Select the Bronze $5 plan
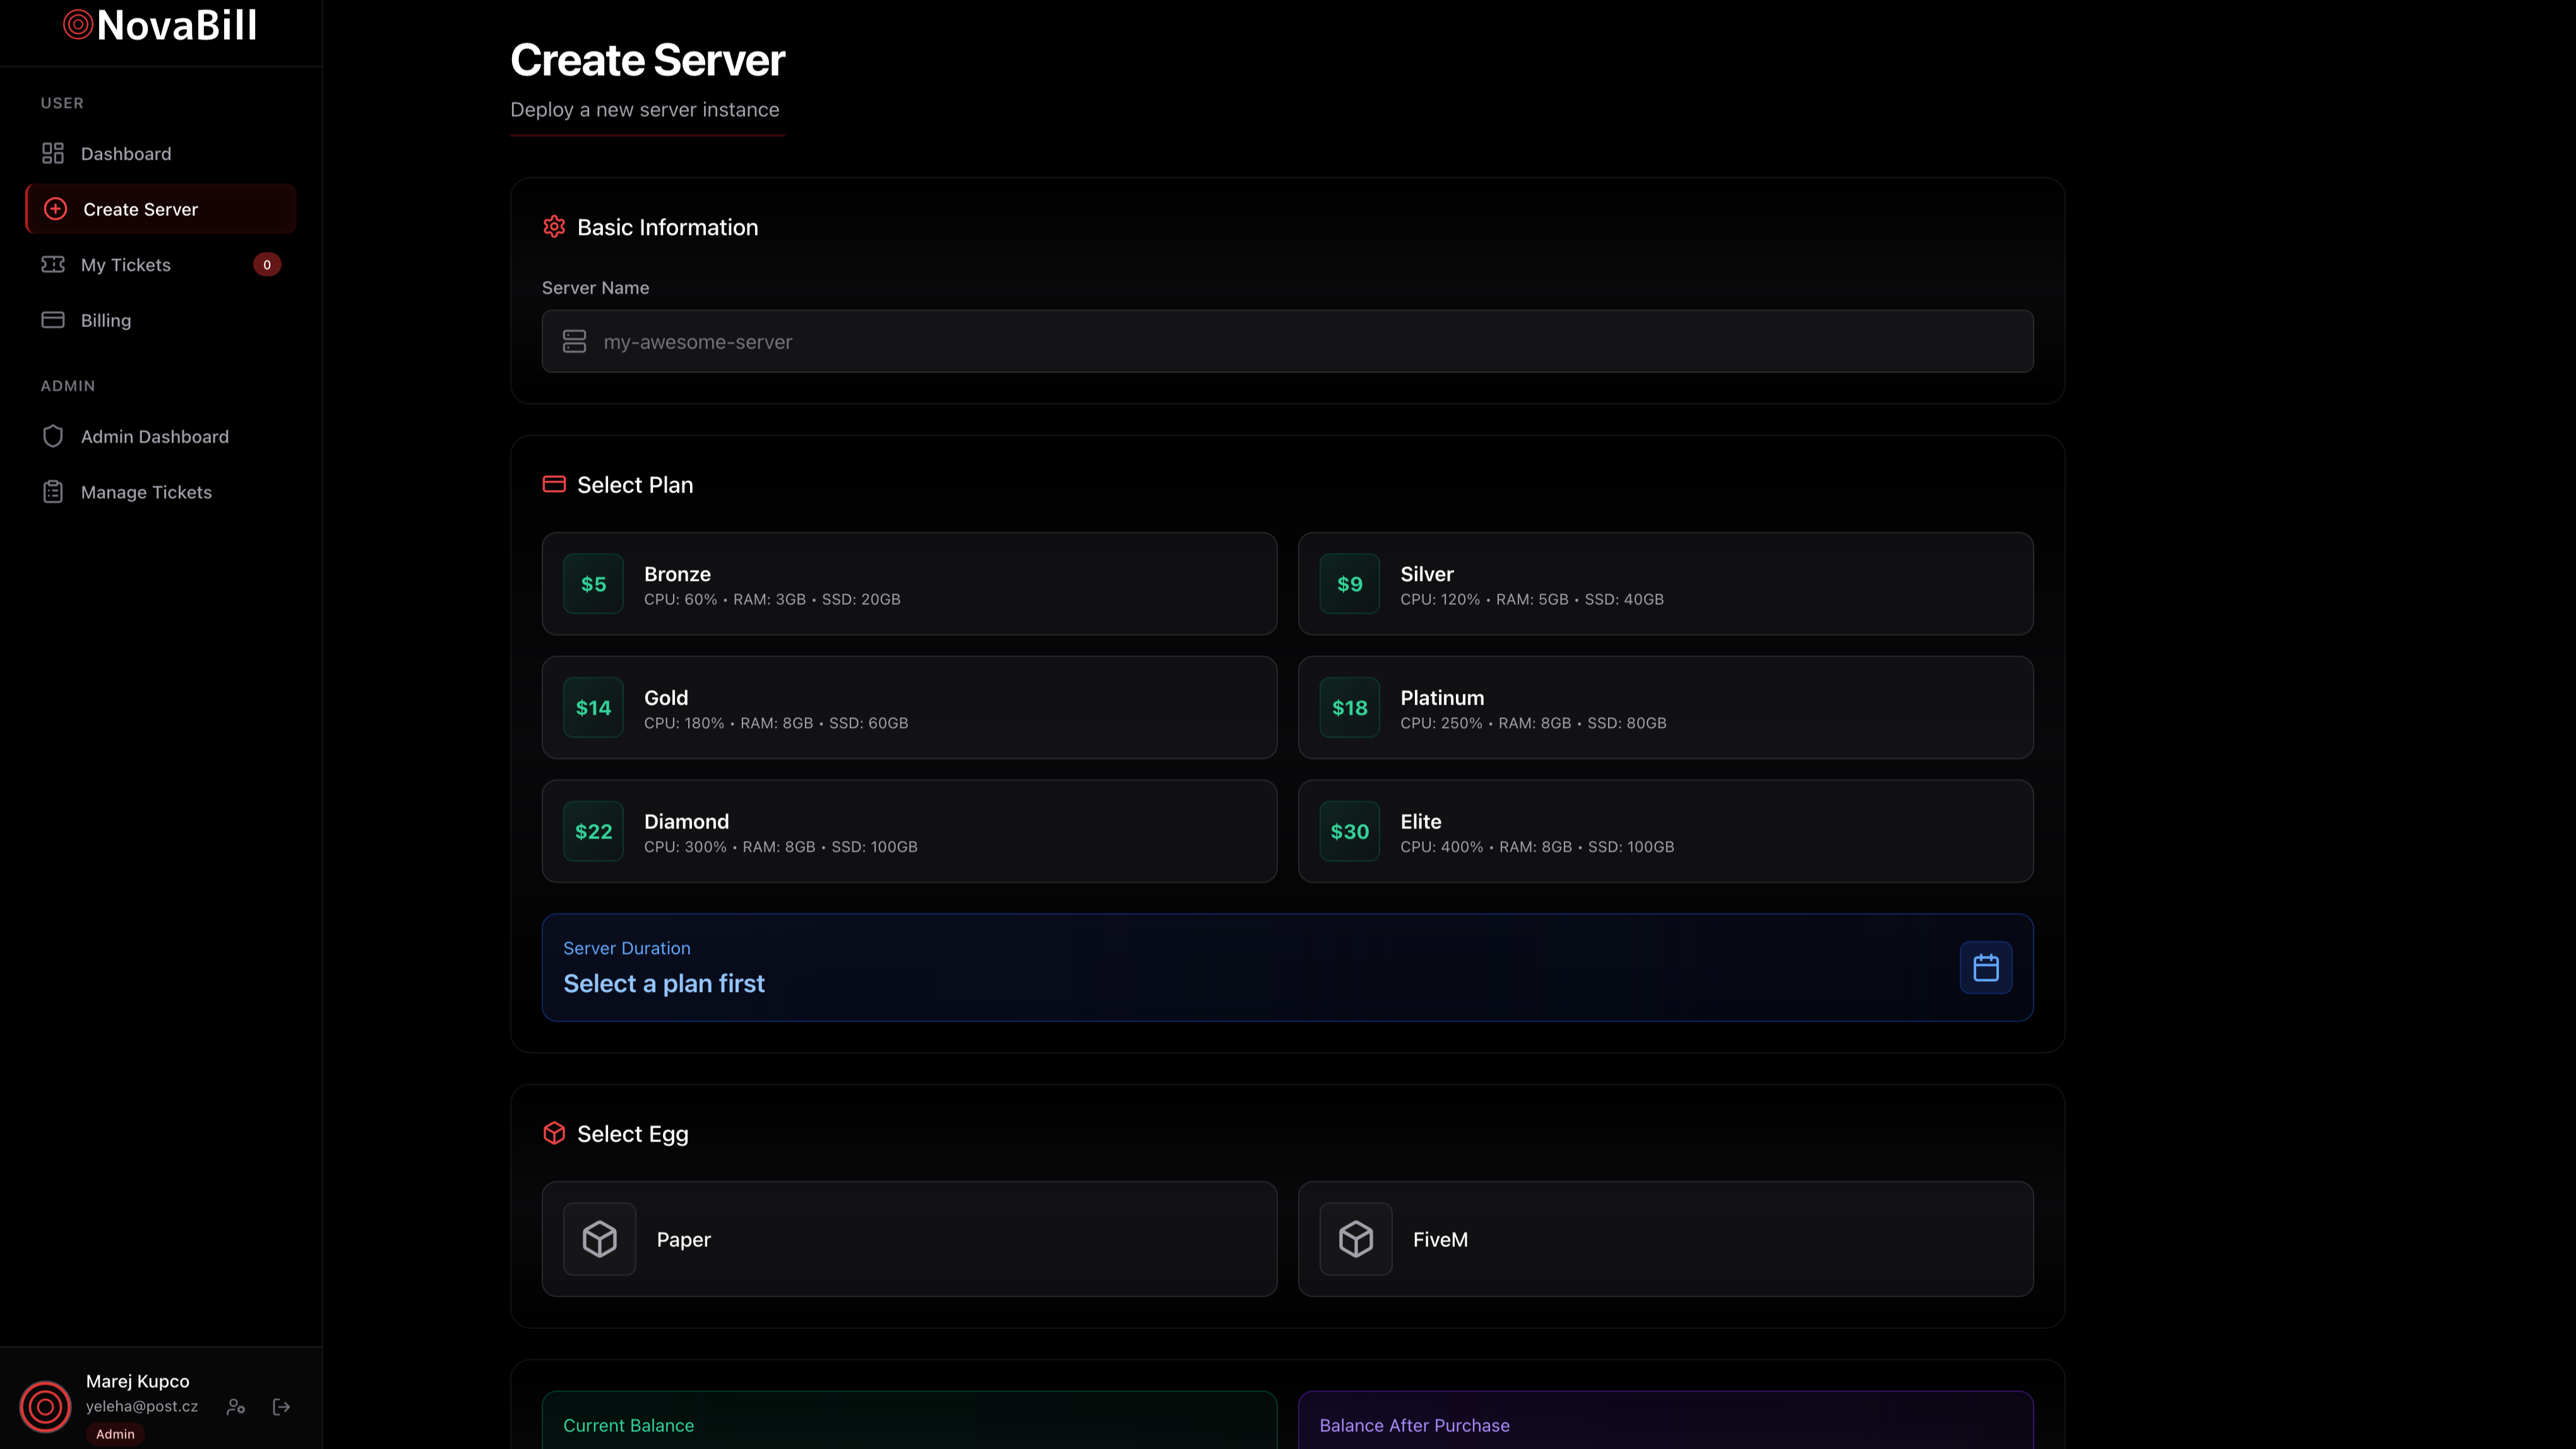This screenshot has height=1449, width=2576. 908,583
